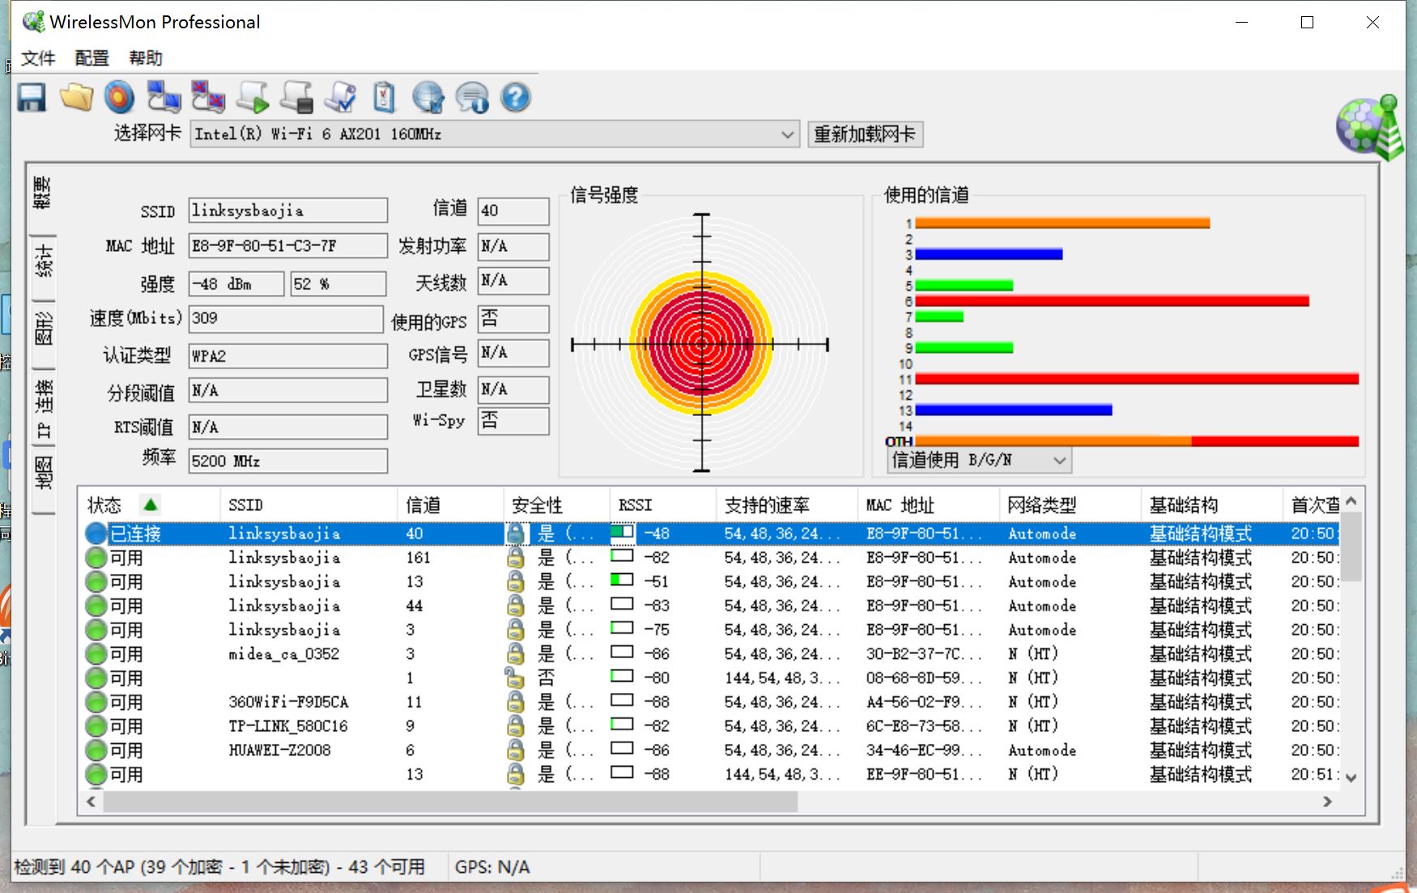Click the disconnect computers icon with red crosses

(208, 97)
